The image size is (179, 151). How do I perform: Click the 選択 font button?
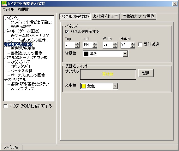click(146, 73)
